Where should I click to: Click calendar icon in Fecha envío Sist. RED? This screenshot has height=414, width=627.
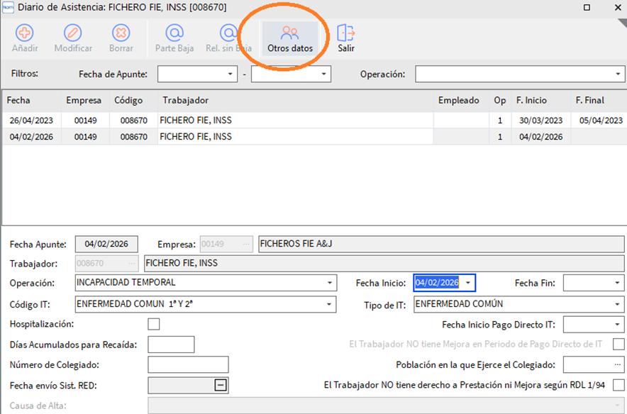[x=221, y=385]
